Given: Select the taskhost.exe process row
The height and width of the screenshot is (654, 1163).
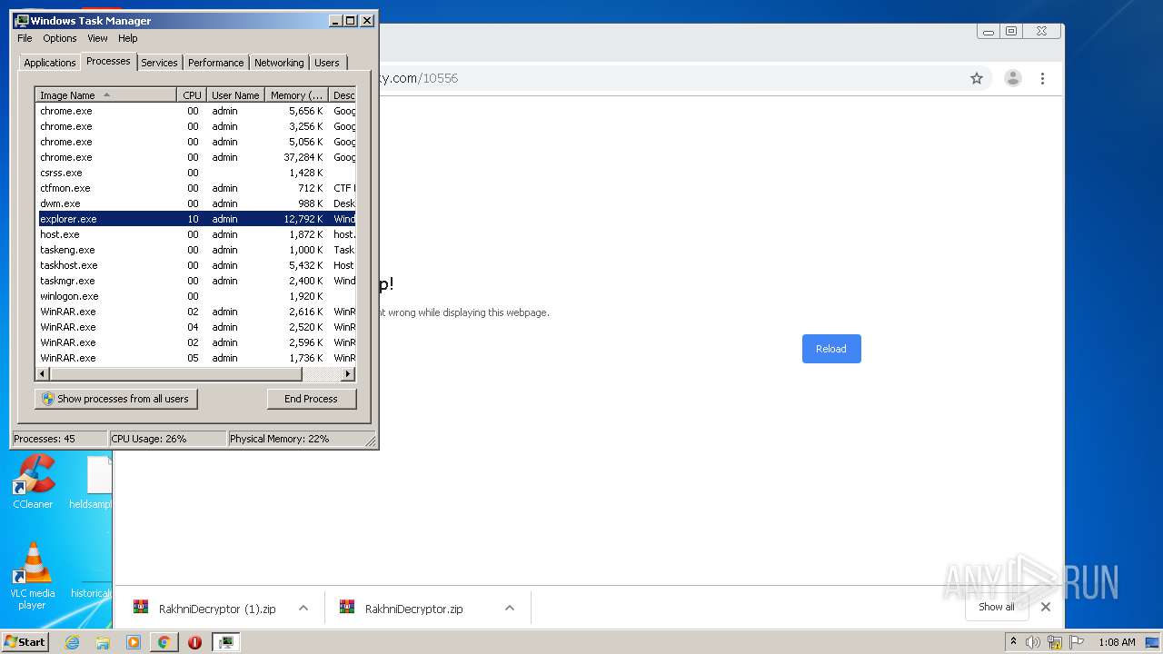Looking at the screenshot, I should coord(195,265).
